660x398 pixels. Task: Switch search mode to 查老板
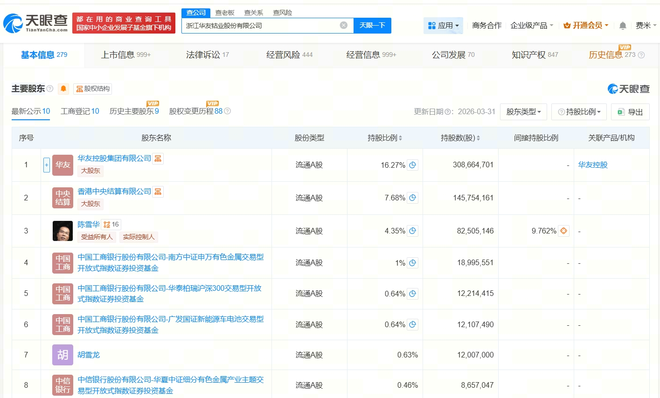click(x=225, y=13)
